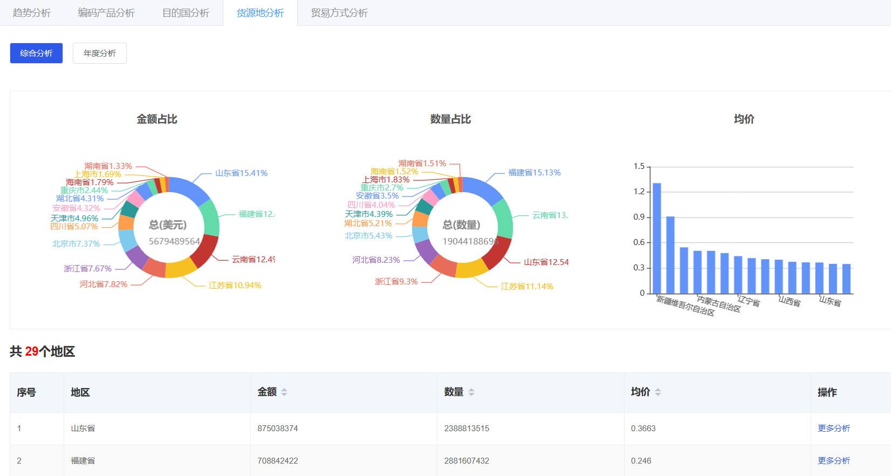The height and width of the screenshot is (476, 891).
Task: Open the 趋势分析 tab
Action: pos(32,13)
